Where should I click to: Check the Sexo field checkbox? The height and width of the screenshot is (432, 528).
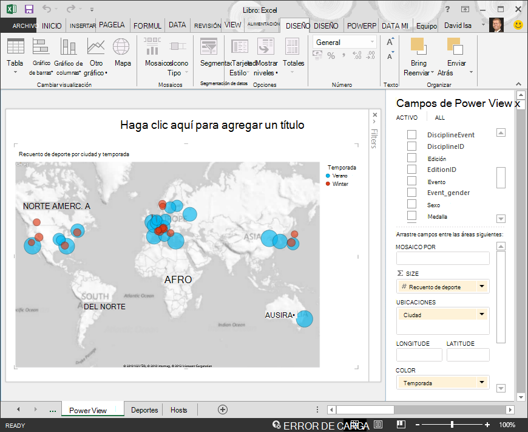411,204
